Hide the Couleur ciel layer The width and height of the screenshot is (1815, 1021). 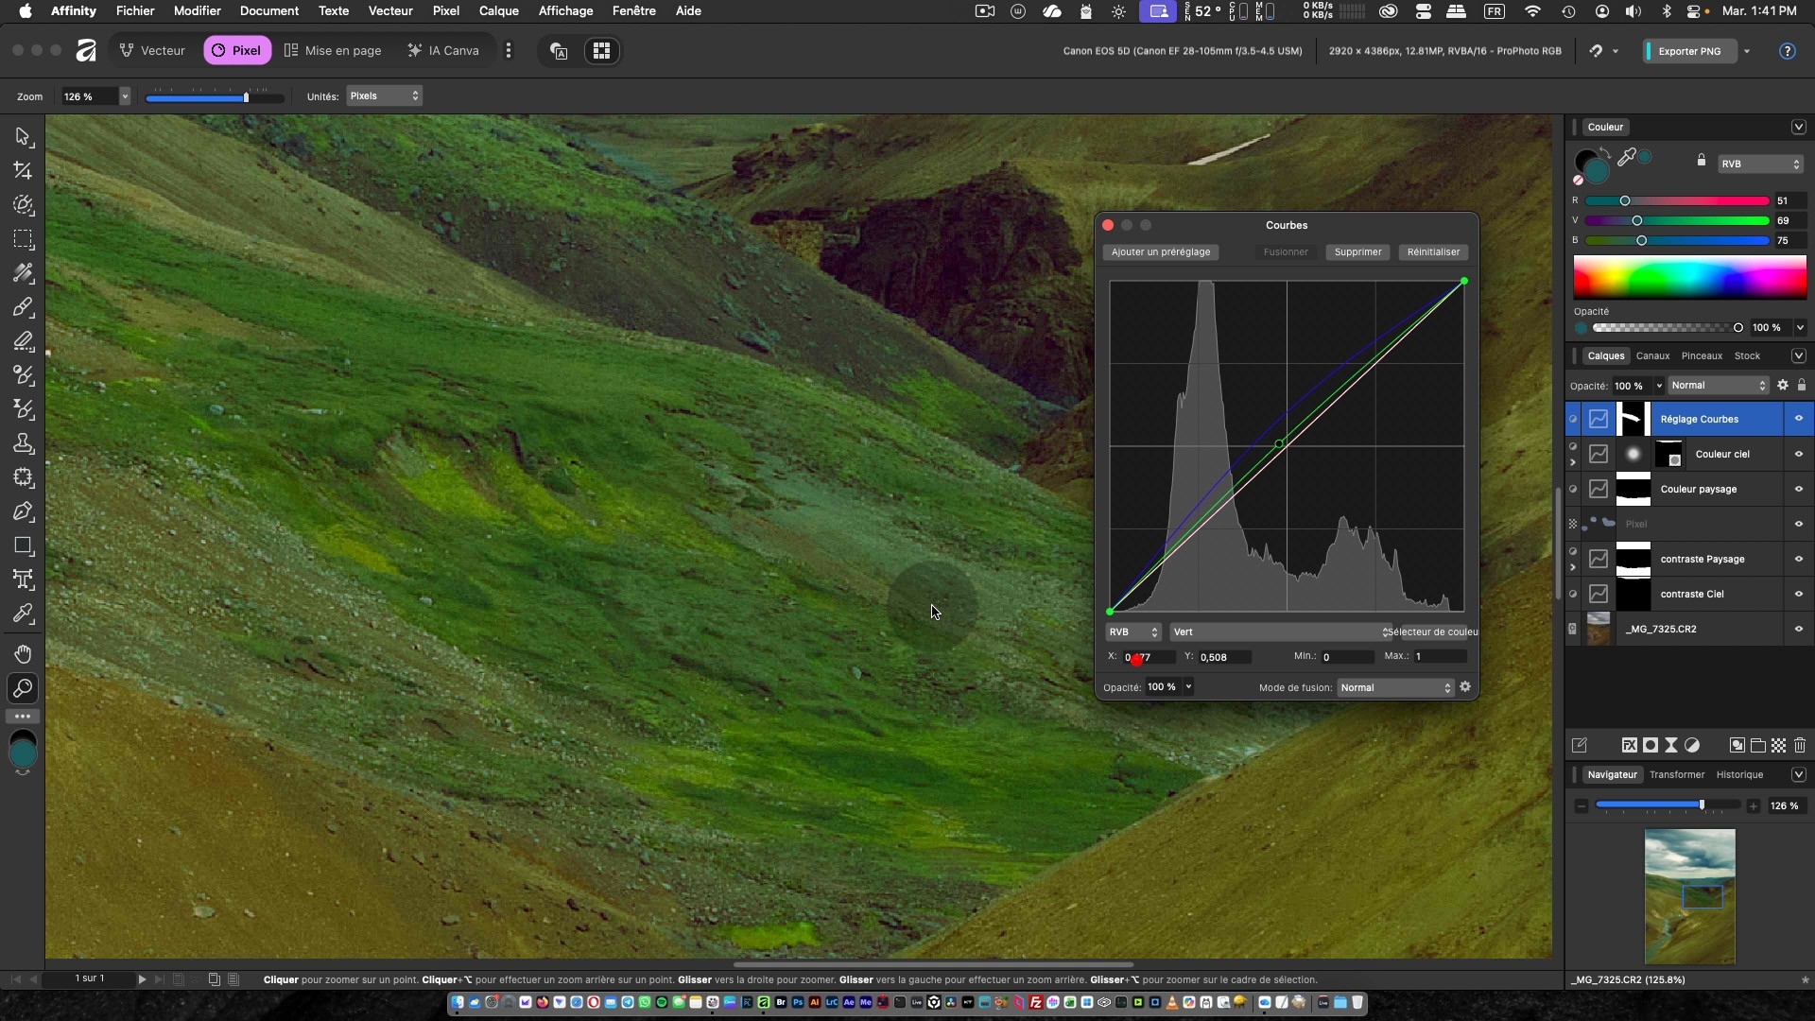(1798, 454)
